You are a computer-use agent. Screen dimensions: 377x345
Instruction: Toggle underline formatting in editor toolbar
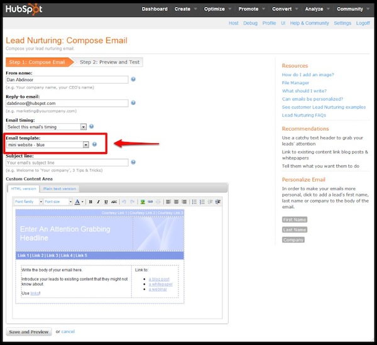106,202
